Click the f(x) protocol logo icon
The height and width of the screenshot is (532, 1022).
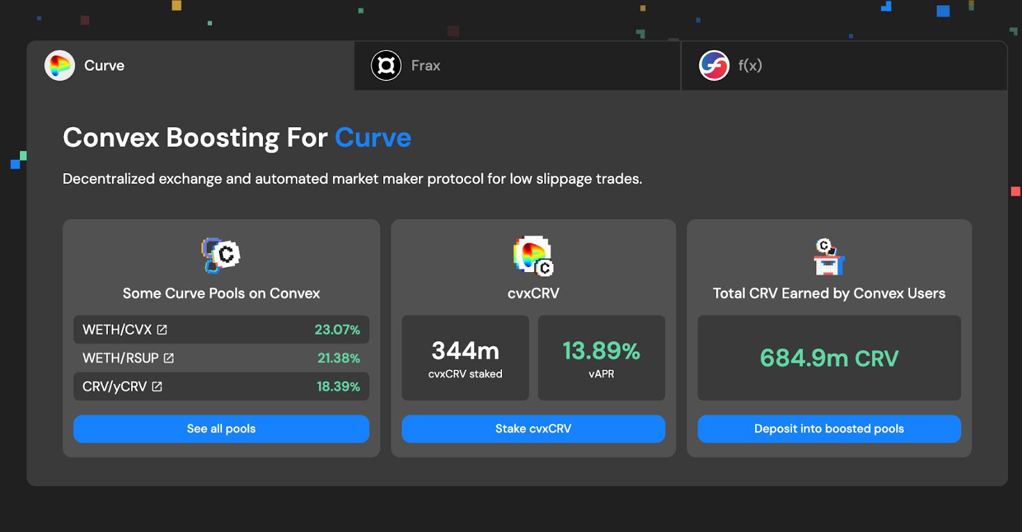point(714,65)
